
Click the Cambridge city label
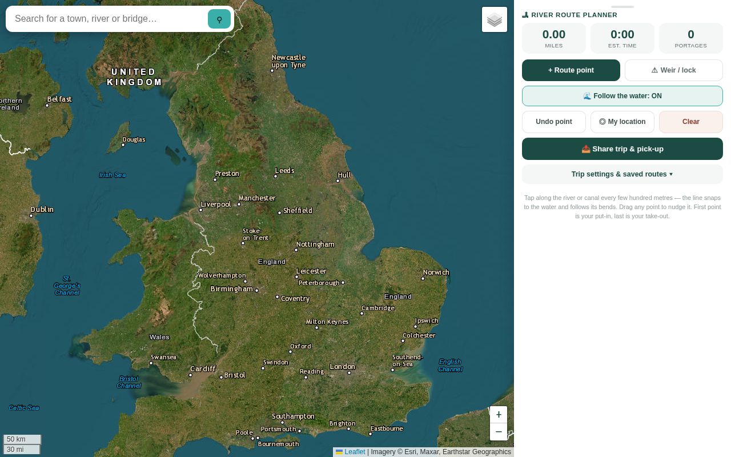378,308
